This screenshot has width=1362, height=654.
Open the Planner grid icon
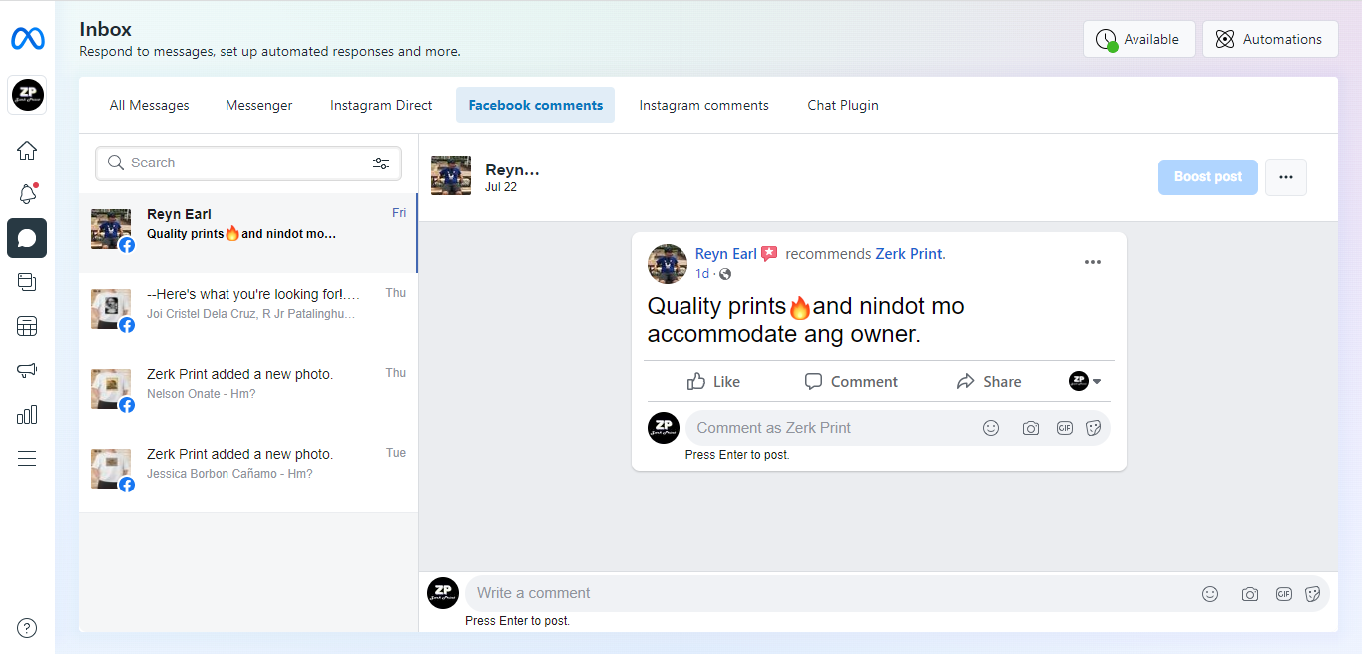click(27, 326)
